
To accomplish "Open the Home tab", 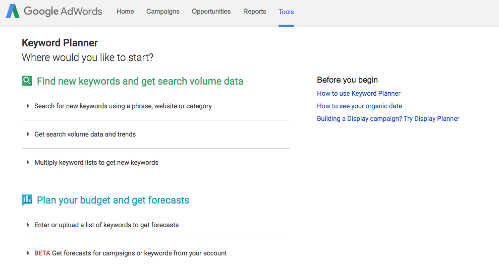I will tap(125, 12).
